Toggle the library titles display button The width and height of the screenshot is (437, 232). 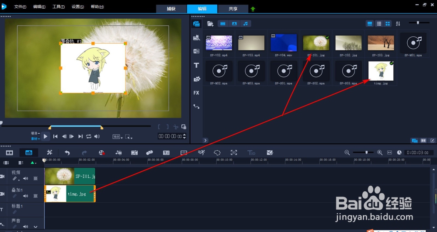pyautogui.click(x=370, y=24)
